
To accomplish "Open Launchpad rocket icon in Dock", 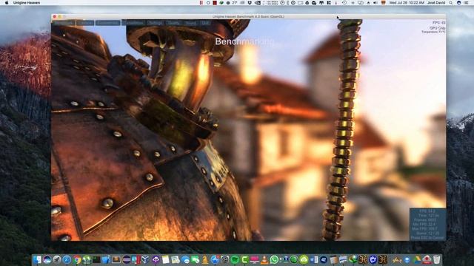I will coord(57,259).
